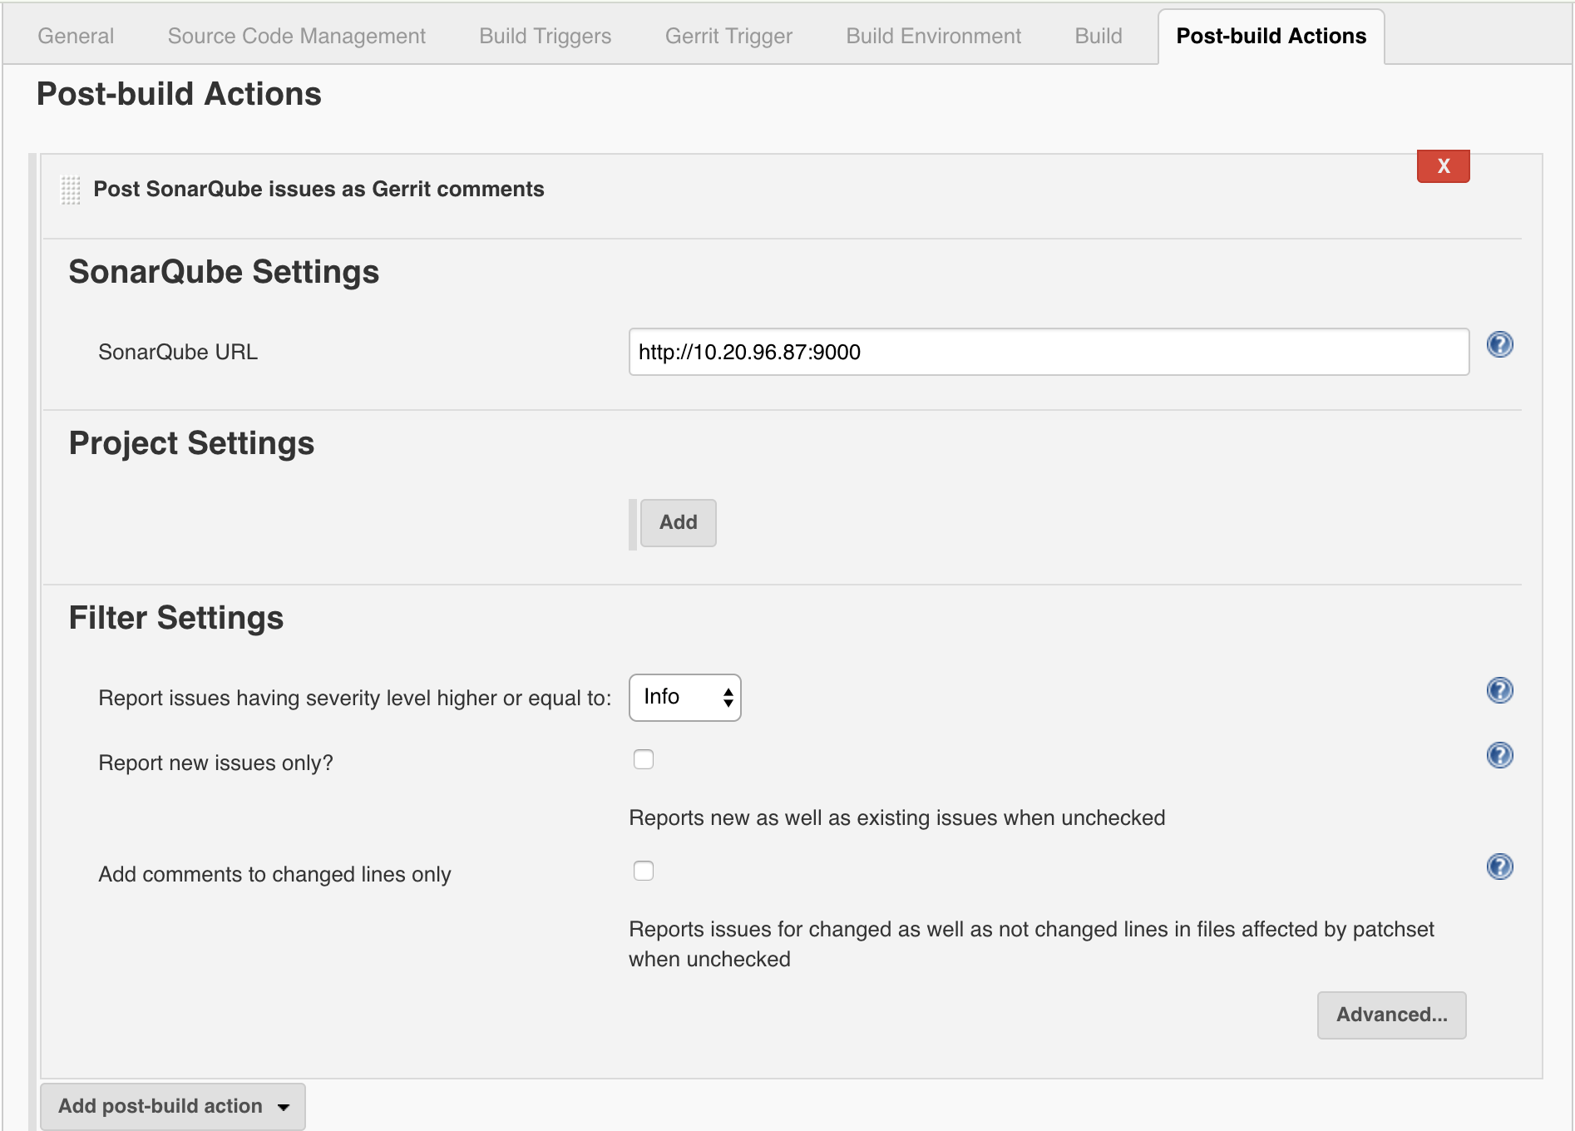Image resolution: width=1575 pixels, height=1131 pixels.
Task: Click 'Reports issues for changed as well as' text
Action: point(1031,944)
